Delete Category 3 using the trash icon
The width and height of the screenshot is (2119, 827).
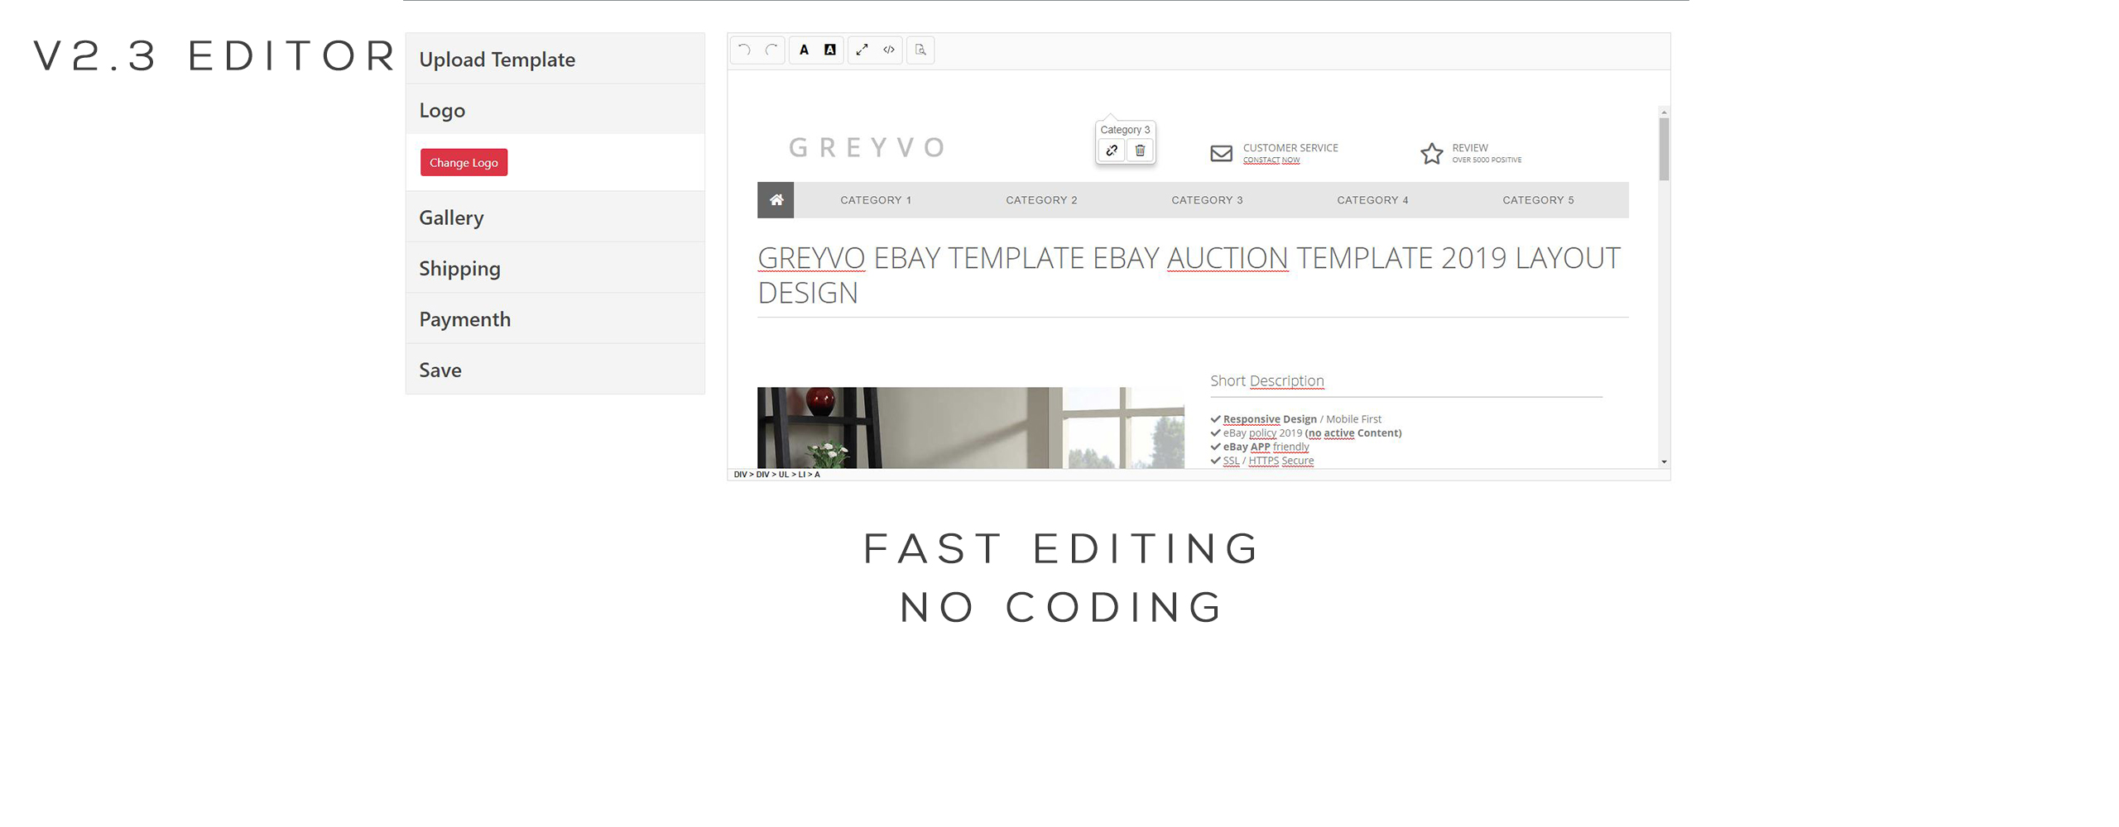click(x=1140, y=151)
